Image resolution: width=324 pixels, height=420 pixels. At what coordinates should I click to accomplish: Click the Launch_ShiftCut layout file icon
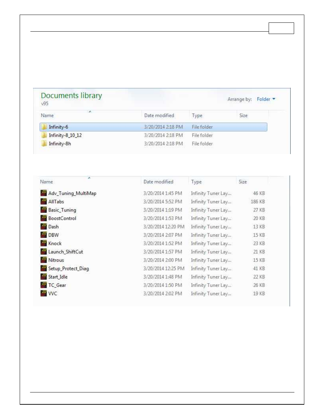click(x=43, y=252)
